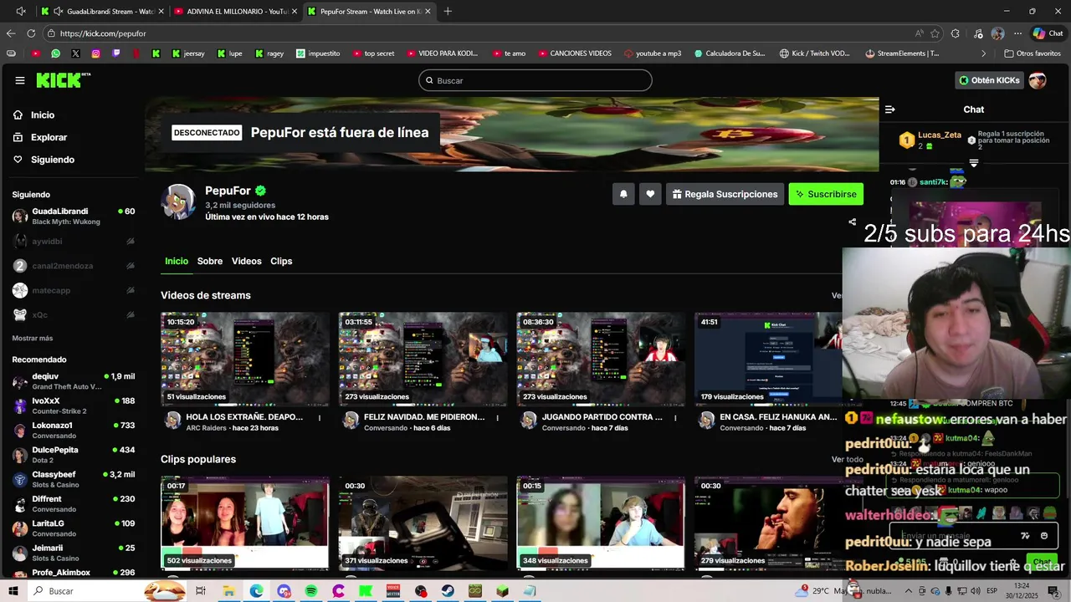Viewport: 1071px width, 602px height.
Task: Open options for HOLA LOS EXTRAÑE video
Action: (x=319, y=417)
